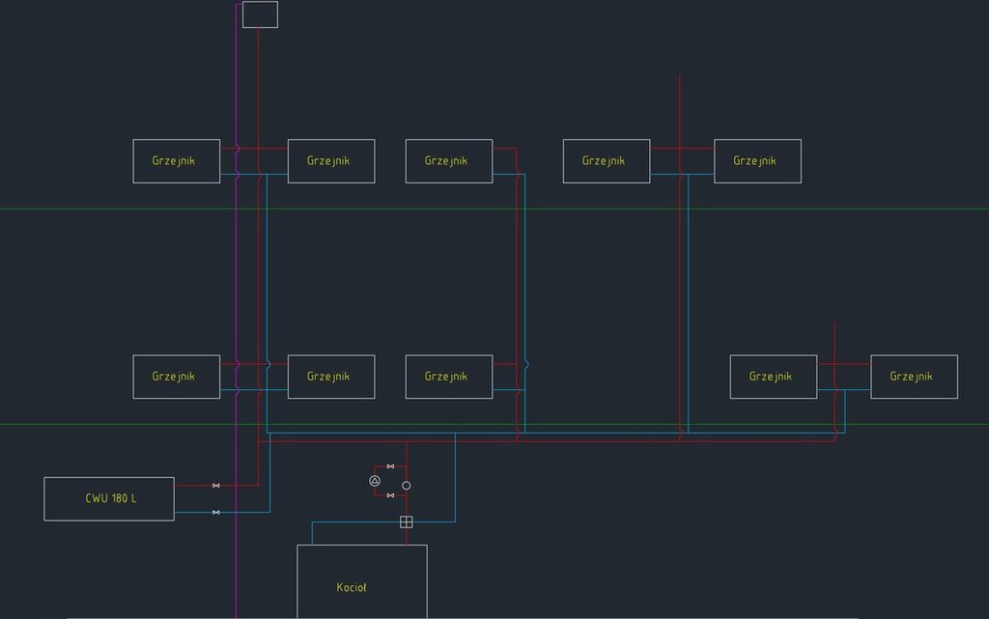Click the plain circle symbol beside the pump
The image size is (989, 619).
407,486
